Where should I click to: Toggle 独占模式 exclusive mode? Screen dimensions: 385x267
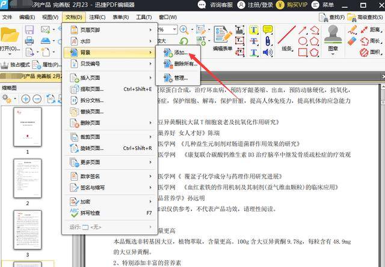(x=15, y=65)
